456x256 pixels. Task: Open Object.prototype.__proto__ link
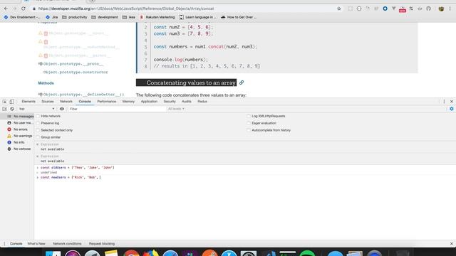[73, 64]
